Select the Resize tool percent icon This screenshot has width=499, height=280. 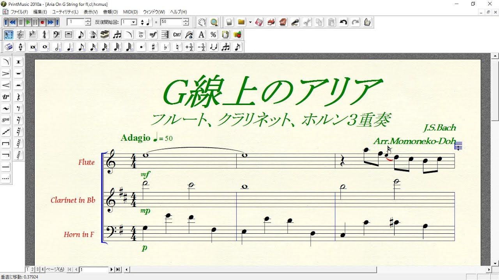213,35
